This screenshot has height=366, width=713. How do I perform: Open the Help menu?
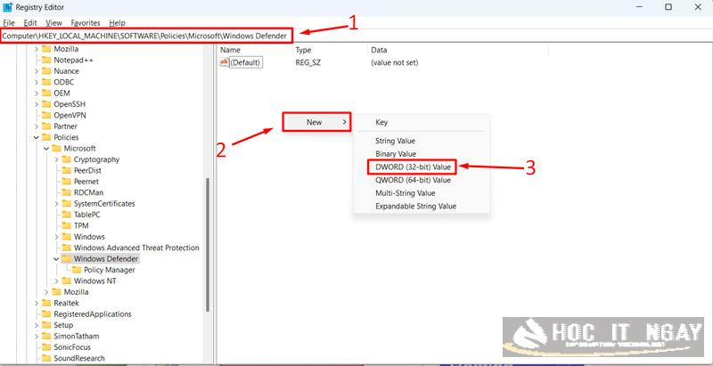click(x=117, y=22)
